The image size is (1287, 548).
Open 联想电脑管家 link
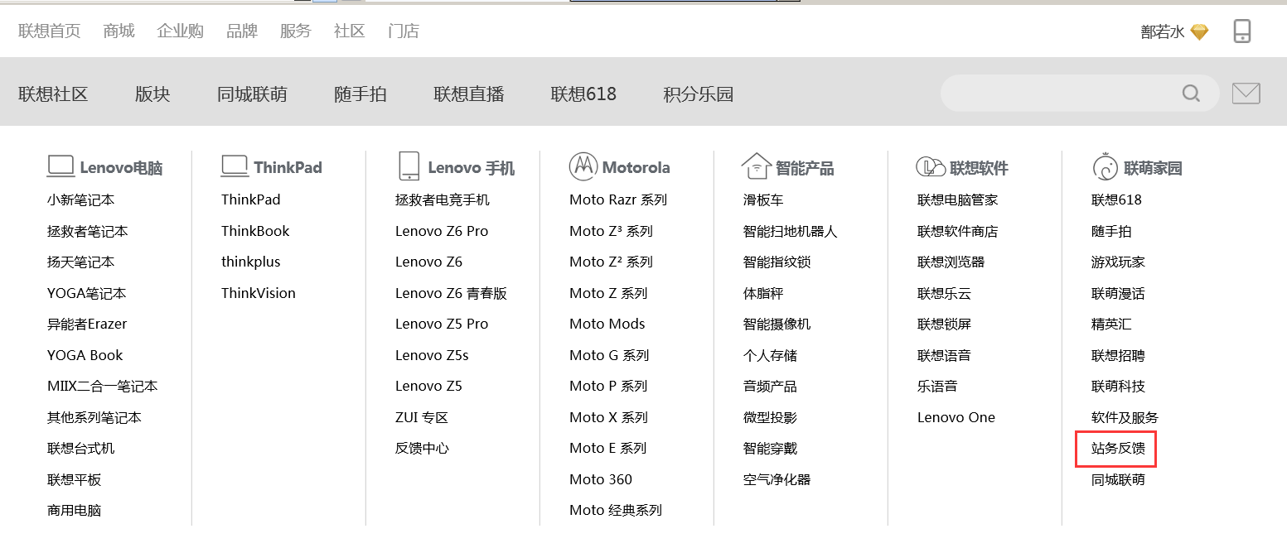point(958,199)
